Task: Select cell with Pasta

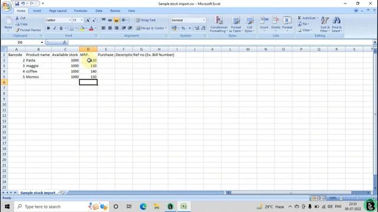Action: tap(38, 60)
